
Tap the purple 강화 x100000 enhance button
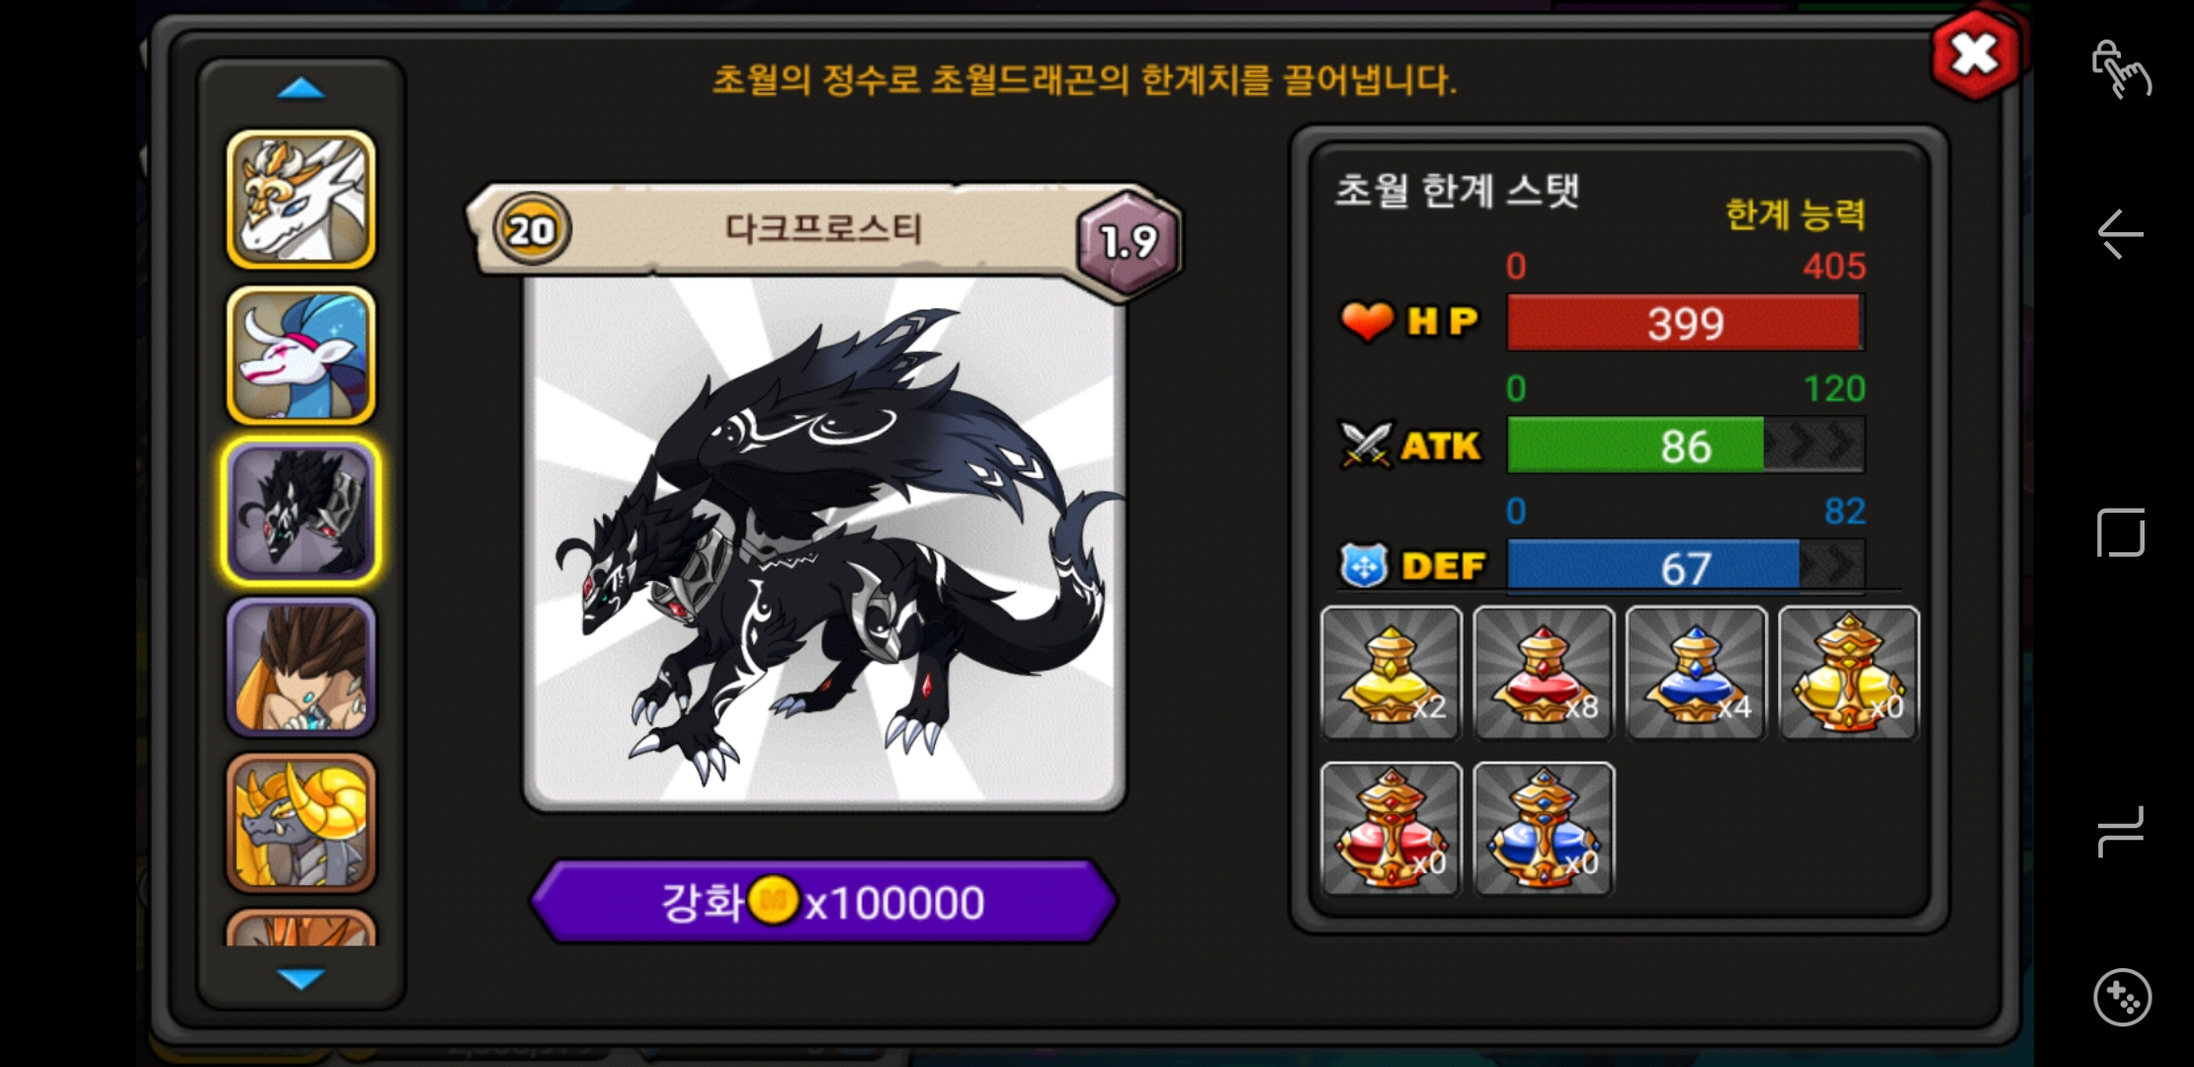[x=824, y=901]
